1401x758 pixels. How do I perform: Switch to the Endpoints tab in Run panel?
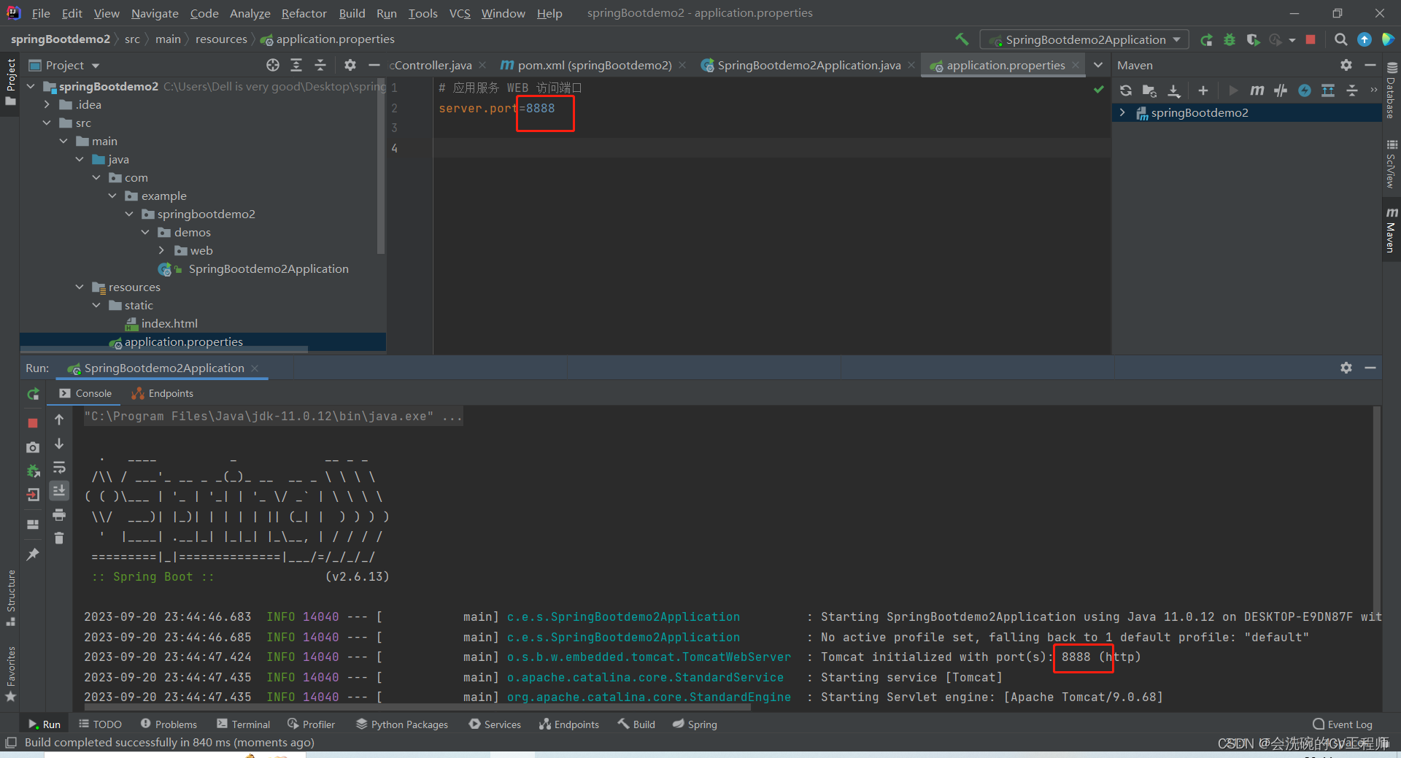point(162,393)
